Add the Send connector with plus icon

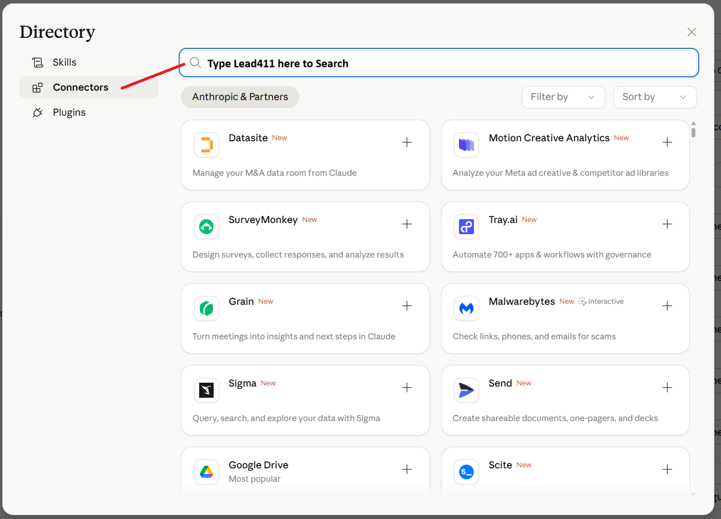click(x=668, y=388)
